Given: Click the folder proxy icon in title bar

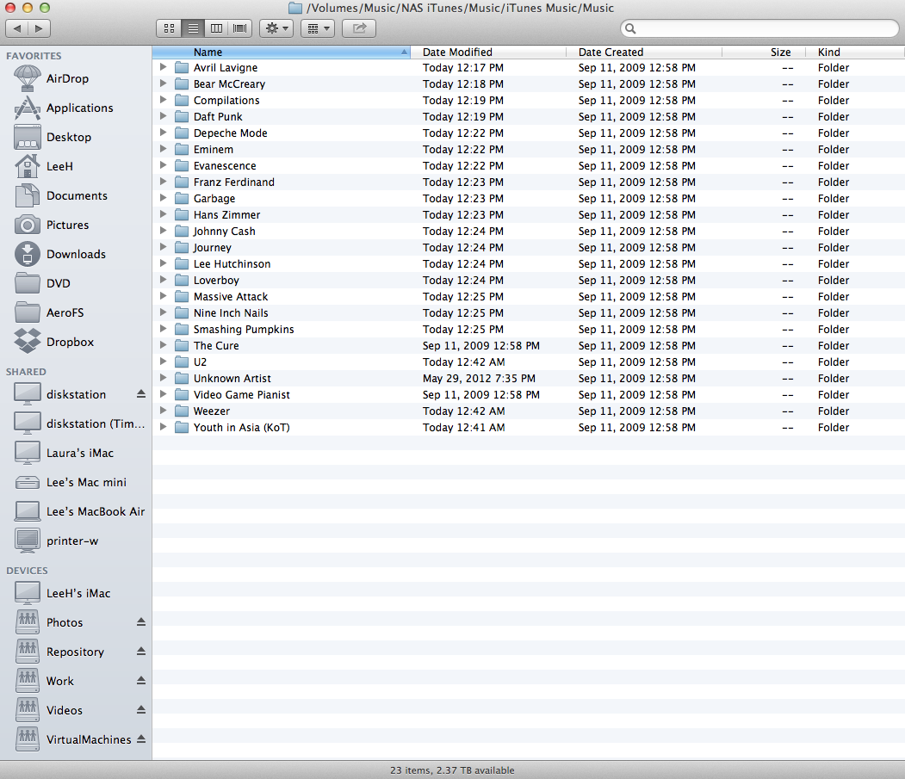Looking at the screenshot, I should coord(295,8).
